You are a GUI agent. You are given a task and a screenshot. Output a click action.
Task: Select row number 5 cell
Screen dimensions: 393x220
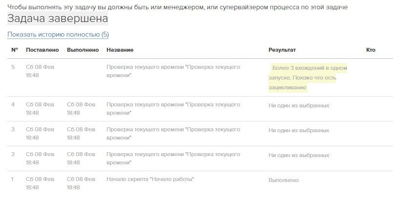coord(13,67)
